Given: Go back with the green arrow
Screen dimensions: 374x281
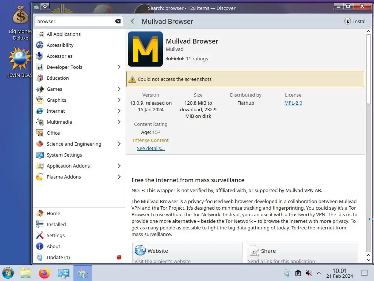Looking at the screenshot, I should [133, 22].
